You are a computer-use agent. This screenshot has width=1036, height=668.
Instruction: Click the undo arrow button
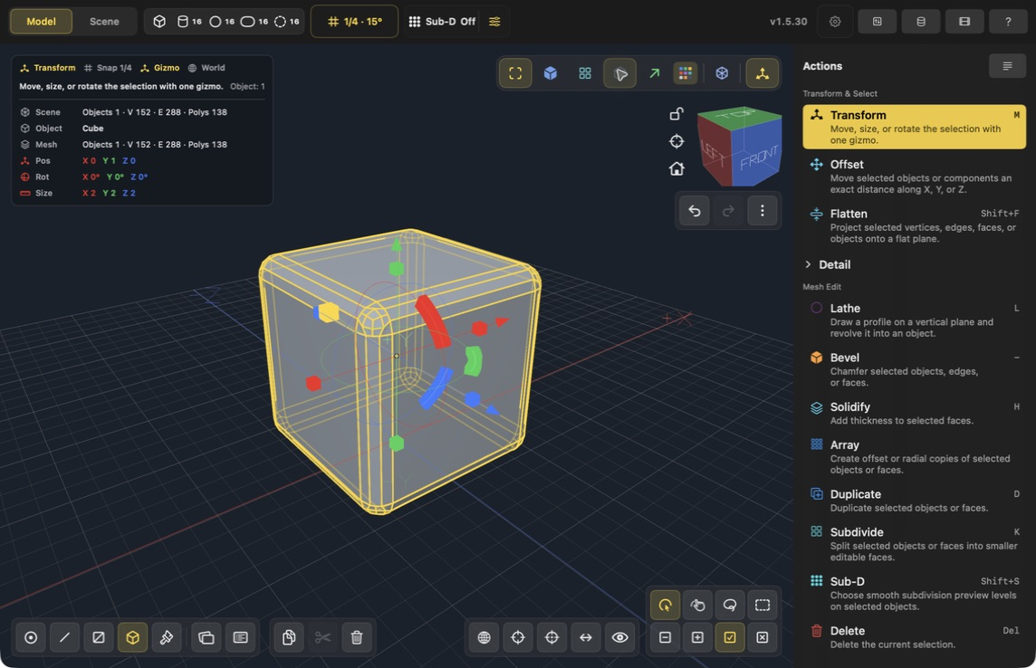point(695,211)
